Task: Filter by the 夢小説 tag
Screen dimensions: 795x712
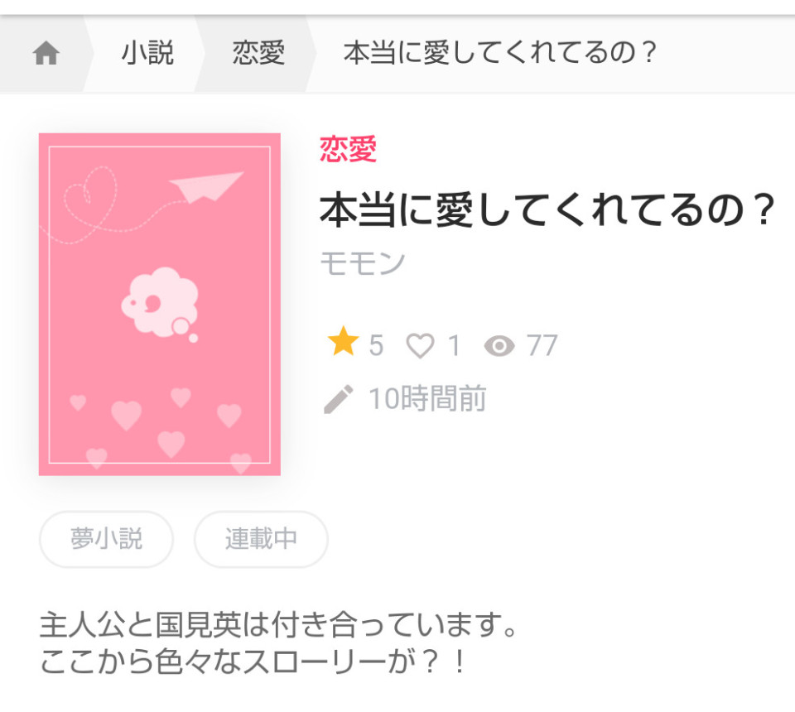Action: [107, 539]
